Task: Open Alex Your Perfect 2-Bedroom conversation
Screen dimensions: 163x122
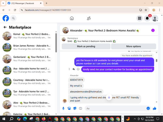Action: [x=28, y=104]
